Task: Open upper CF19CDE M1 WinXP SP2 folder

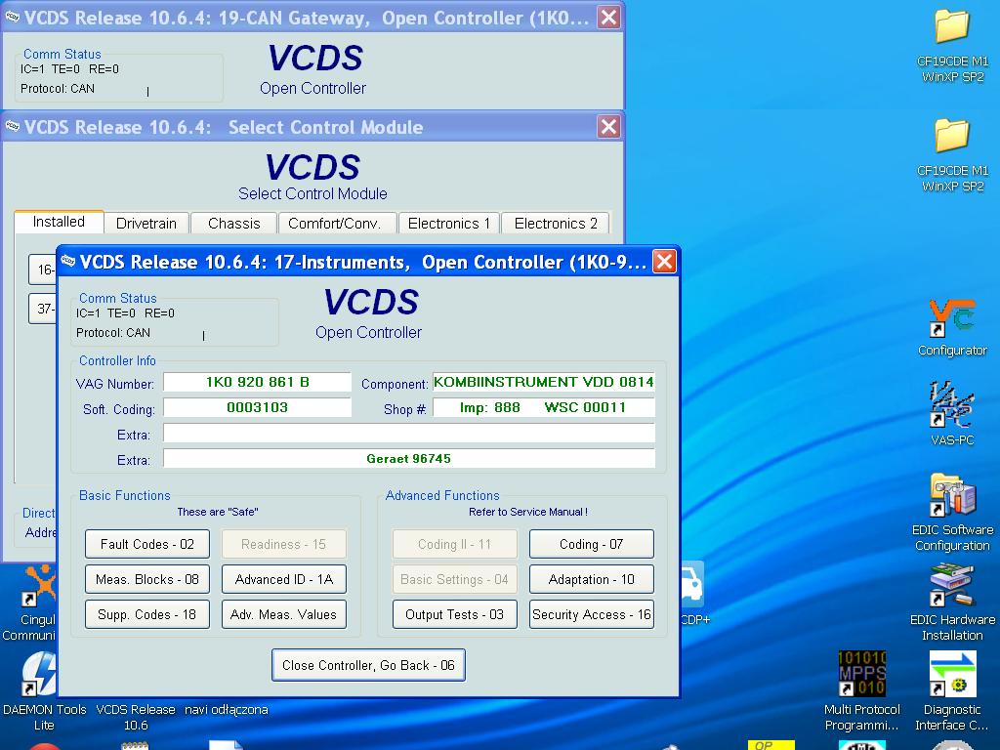Action: point(952,46)
